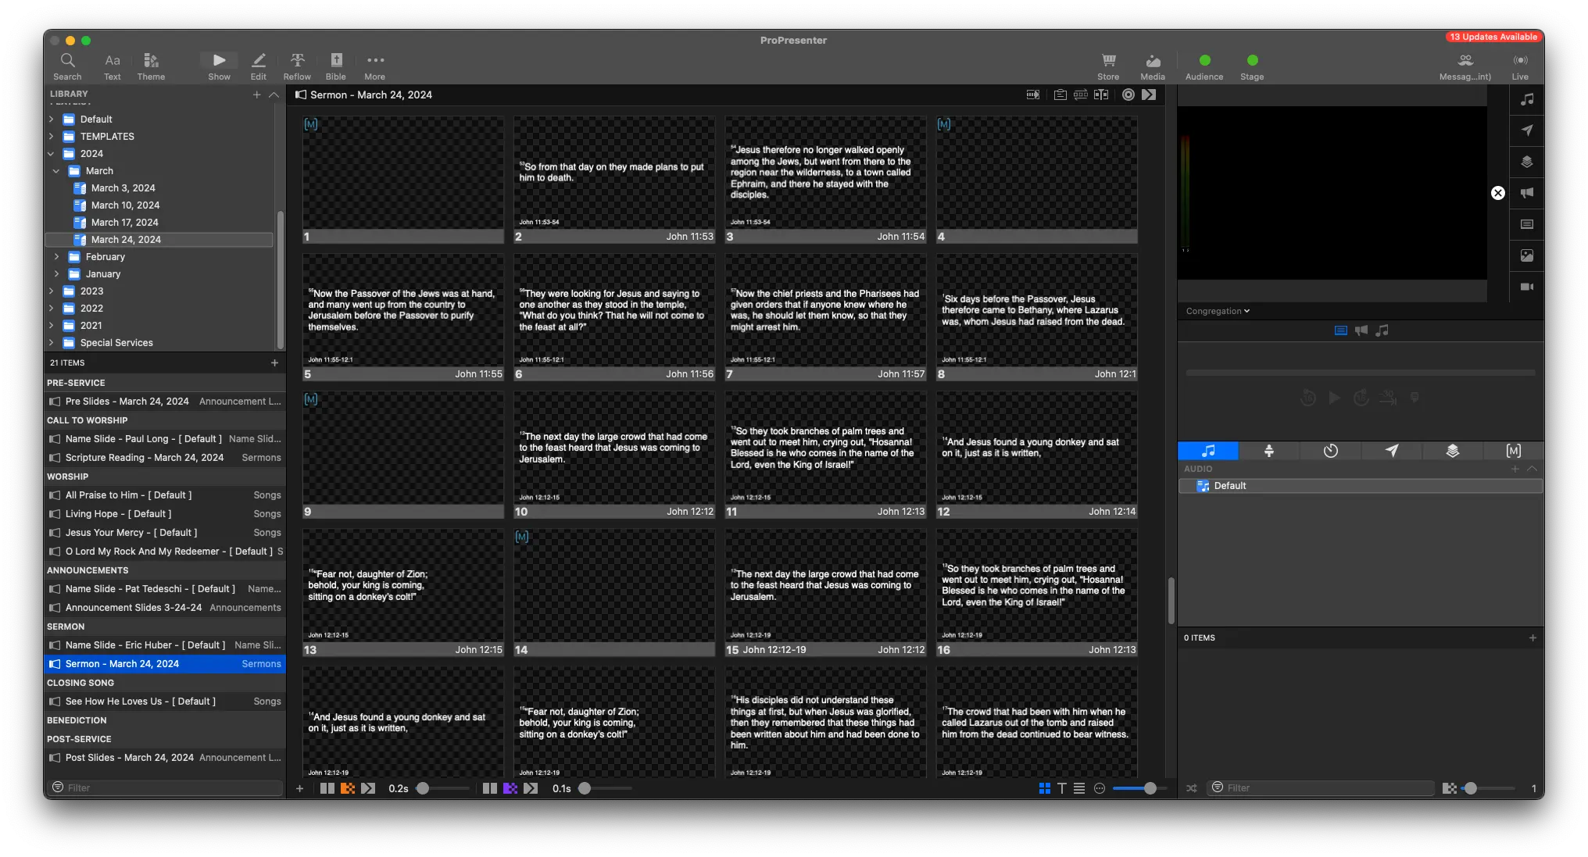Open the Congregation look dropdown
Image resolution: width=1588 pixels, height=857 pixels.
[x=1218, y=311]
